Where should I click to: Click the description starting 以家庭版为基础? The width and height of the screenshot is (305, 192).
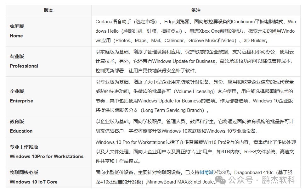[196, 61]
